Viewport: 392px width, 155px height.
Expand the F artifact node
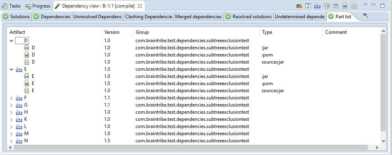[x=11, y=98]
